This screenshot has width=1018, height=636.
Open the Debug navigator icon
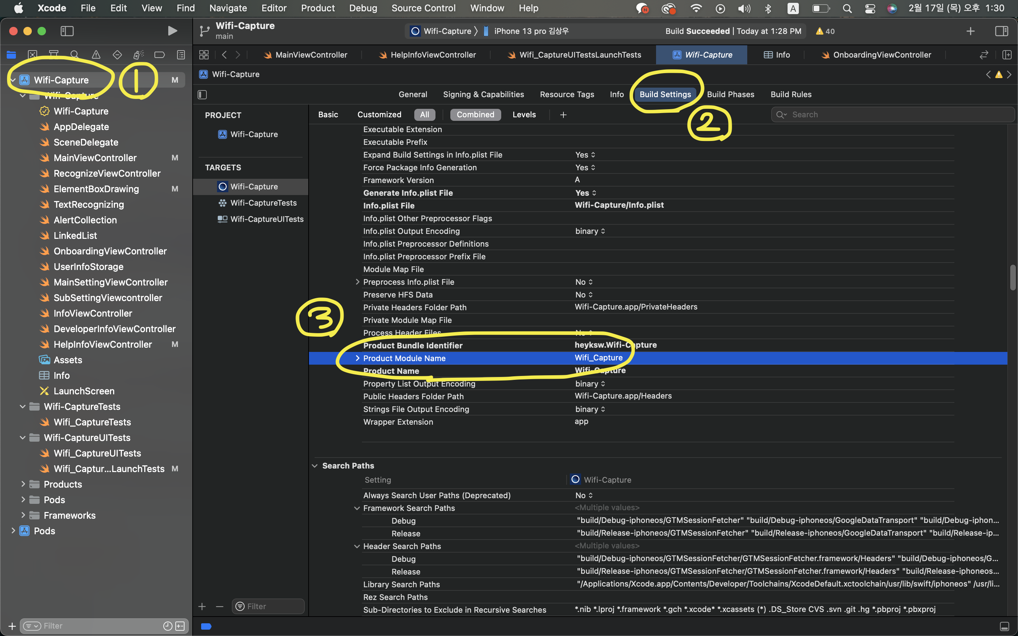click(139, 55)
